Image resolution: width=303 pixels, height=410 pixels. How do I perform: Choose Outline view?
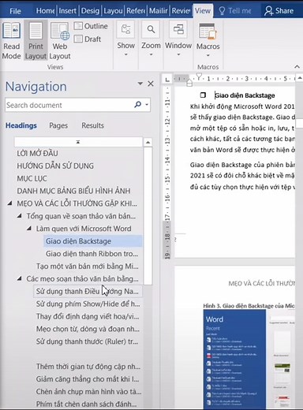pyautogui.click(x=91, y=26)
